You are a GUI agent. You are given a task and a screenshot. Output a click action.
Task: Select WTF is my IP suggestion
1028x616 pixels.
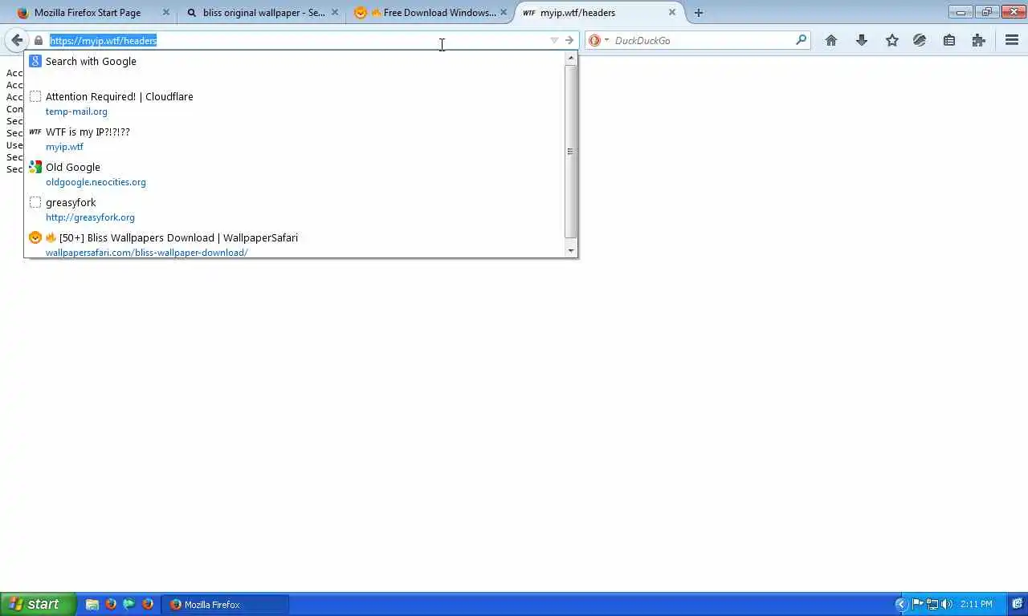coord(295,139)
